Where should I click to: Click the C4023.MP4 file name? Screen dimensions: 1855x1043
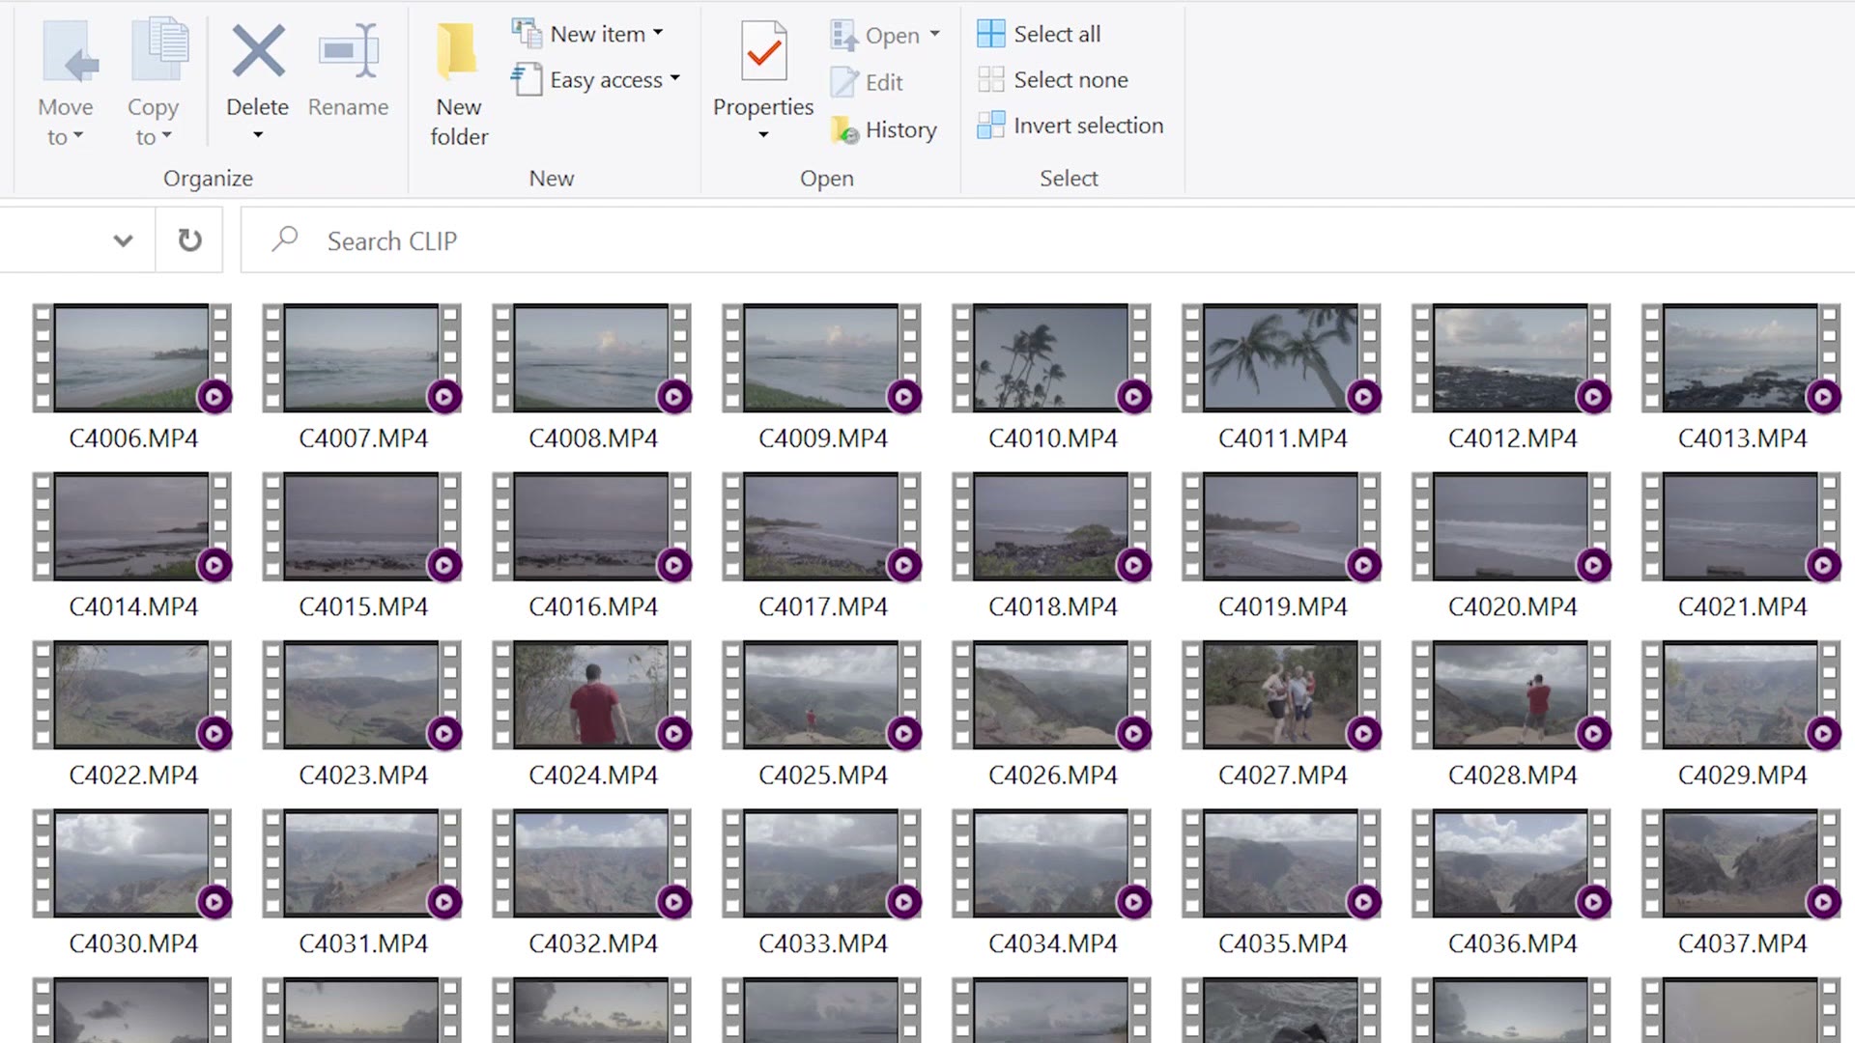pos(363,775)
